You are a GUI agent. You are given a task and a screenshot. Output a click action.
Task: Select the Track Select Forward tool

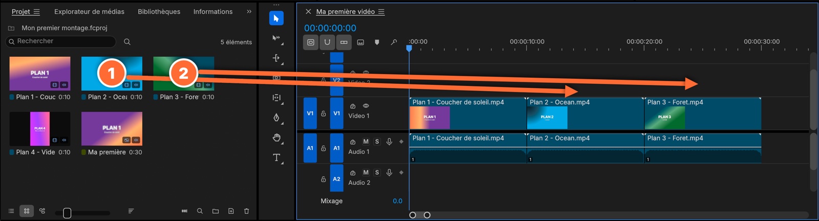[x=276, y=38]
